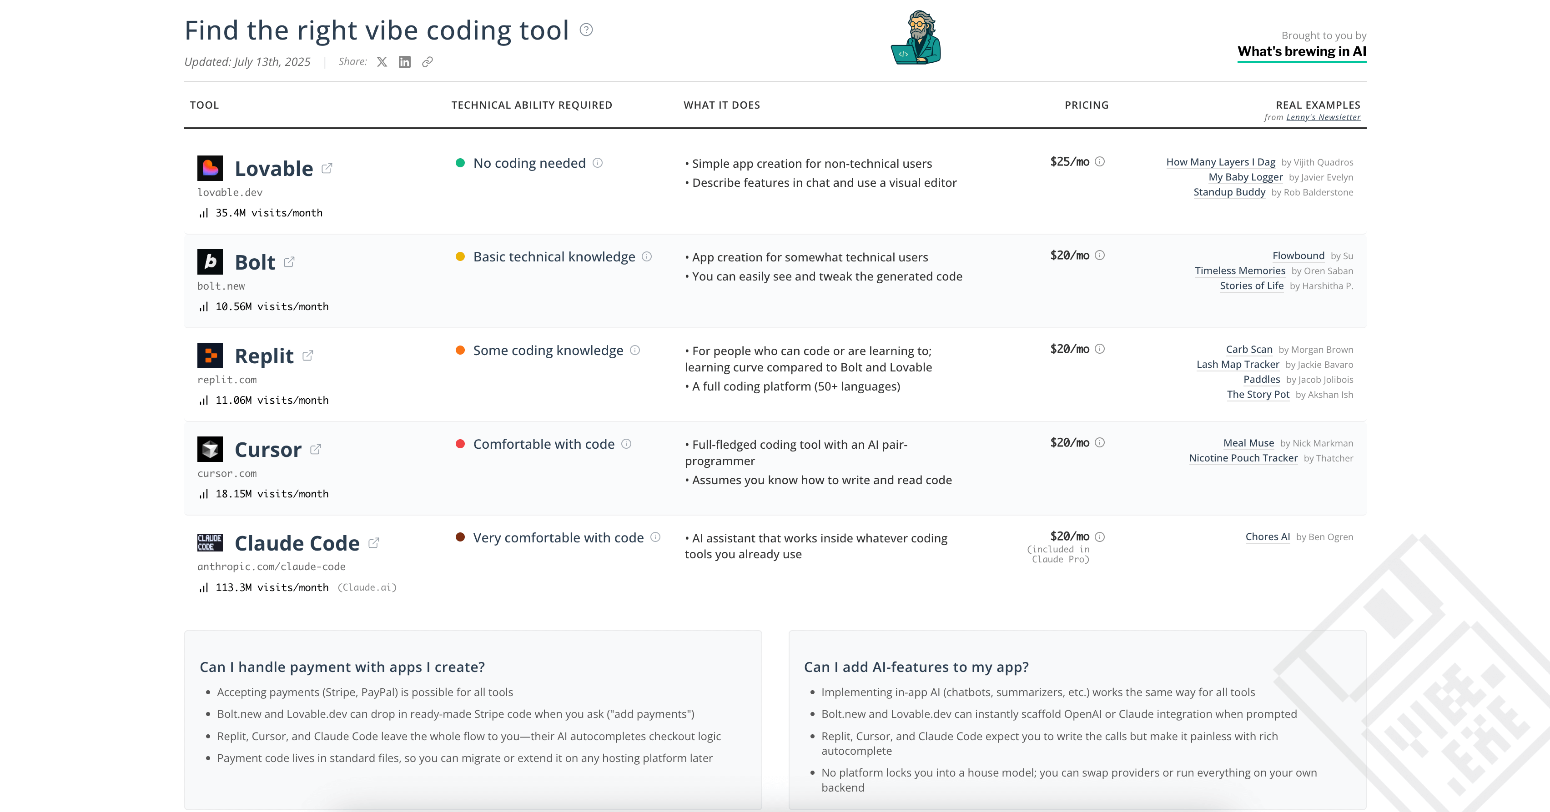Open How Many Layers I Dag example

pyautogui.click(x=1220, y=162)
